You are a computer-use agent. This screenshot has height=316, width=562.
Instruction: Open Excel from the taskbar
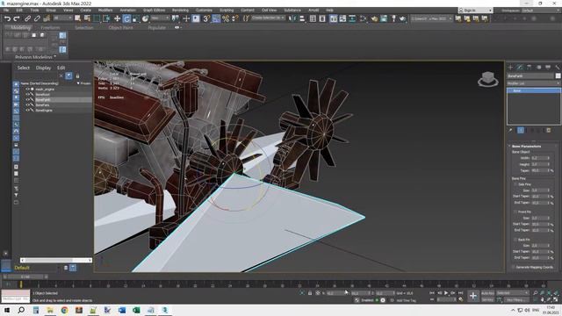click(137, 310)
